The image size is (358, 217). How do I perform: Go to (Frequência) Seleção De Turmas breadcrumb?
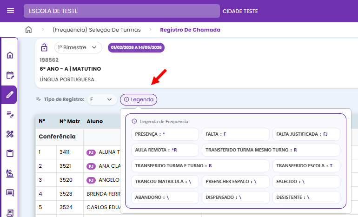97,30
